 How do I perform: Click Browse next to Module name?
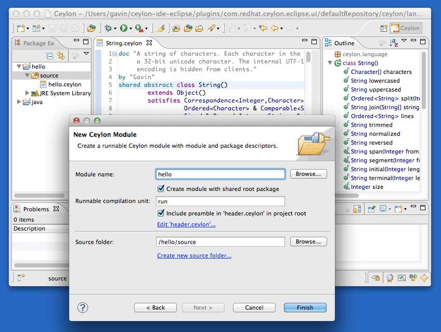[308, 174]
